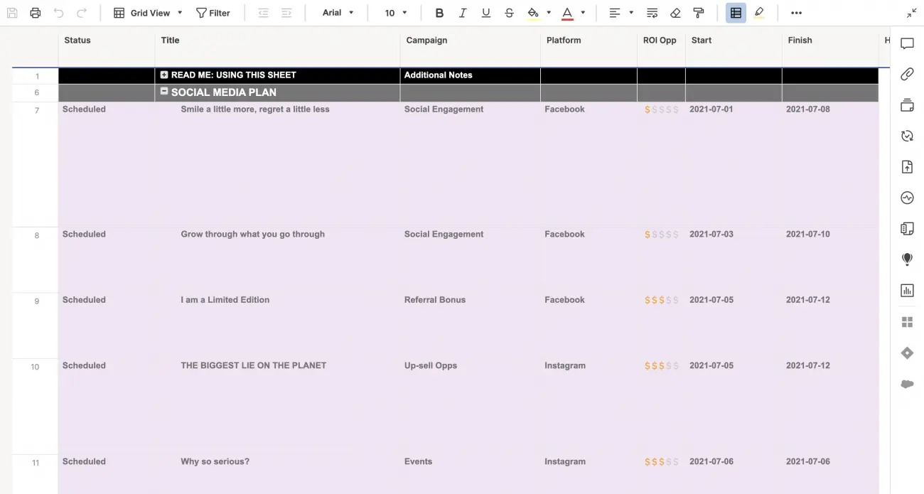Toggle italic formatting
Viewport: 924px width, 494px height.
[x=463, y=12]
